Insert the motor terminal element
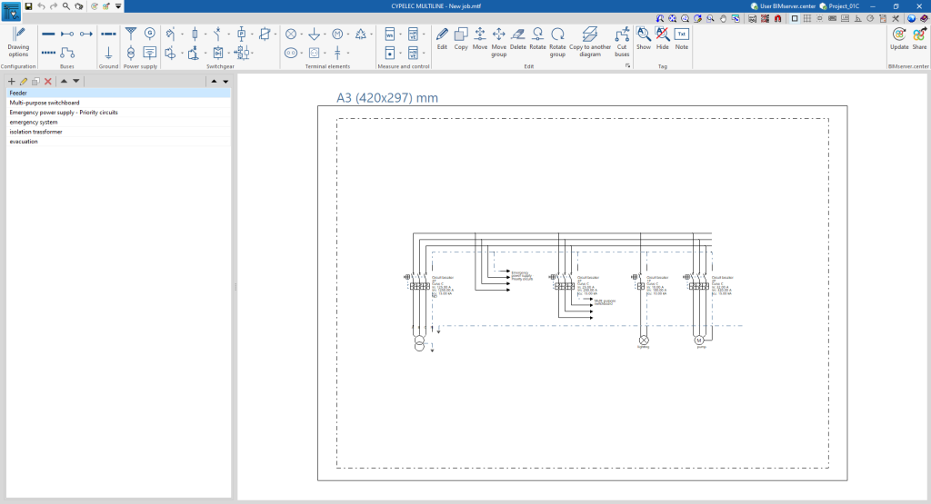Screen dimensions: 931x504 337,34
